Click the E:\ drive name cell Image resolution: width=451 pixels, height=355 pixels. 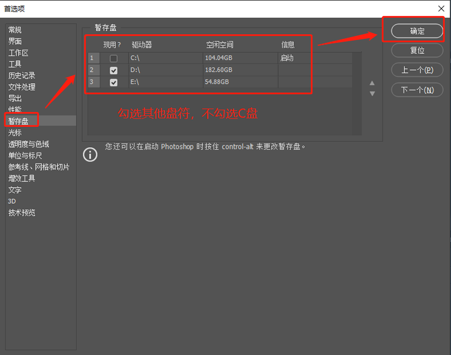pos(166,82)
